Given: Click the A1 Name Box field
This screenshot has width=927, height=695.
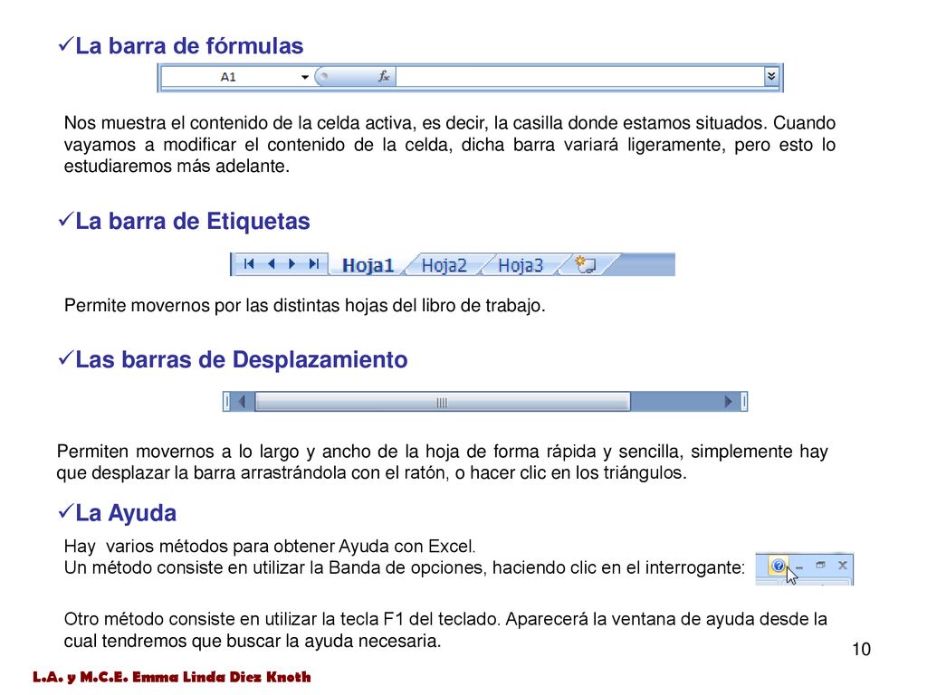Looking at the screenshot, I should point(229,77).
